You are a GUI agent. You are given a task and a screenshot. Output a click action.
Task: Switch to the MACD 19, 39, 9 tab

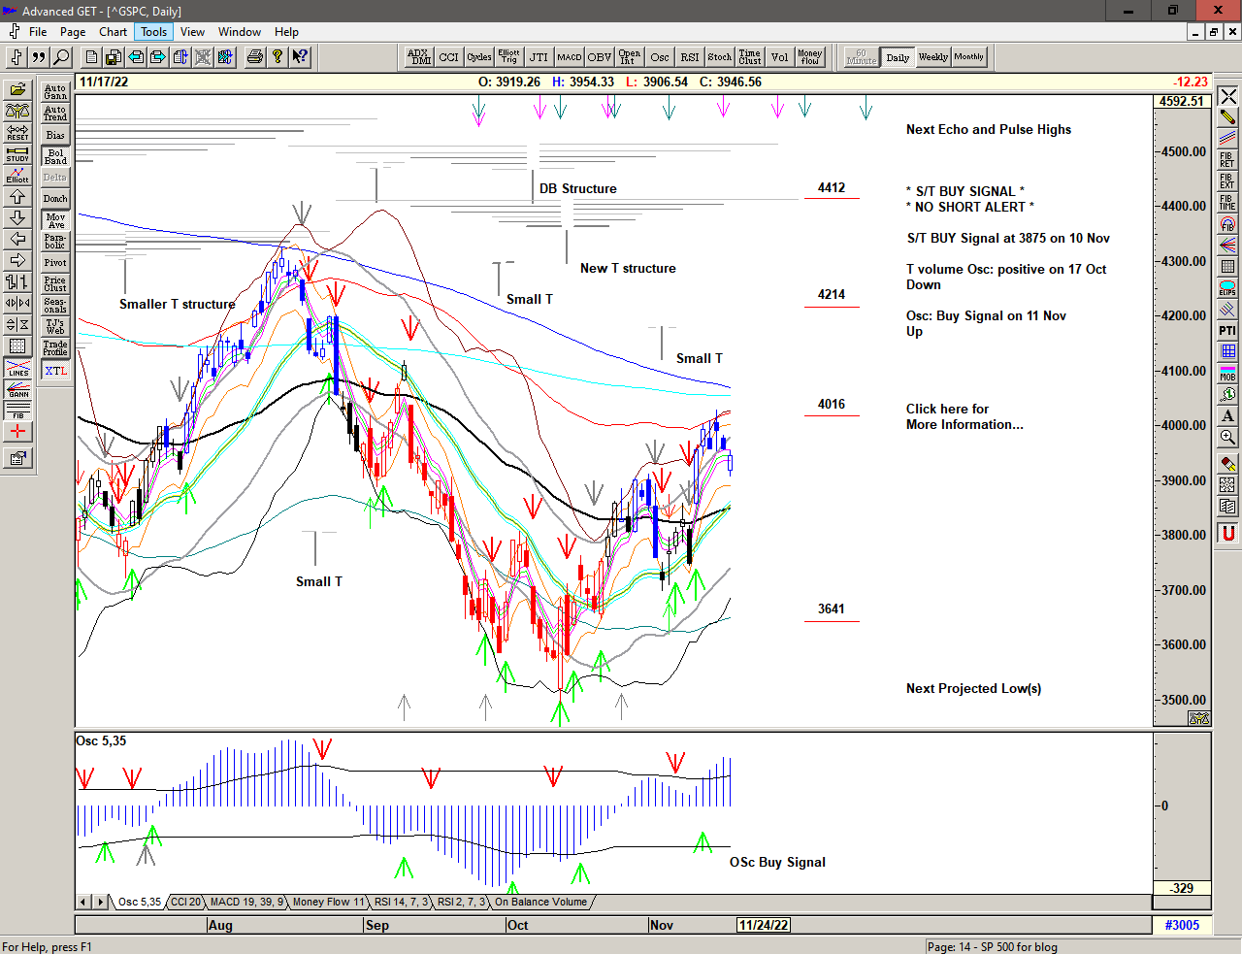coord(246,903)
